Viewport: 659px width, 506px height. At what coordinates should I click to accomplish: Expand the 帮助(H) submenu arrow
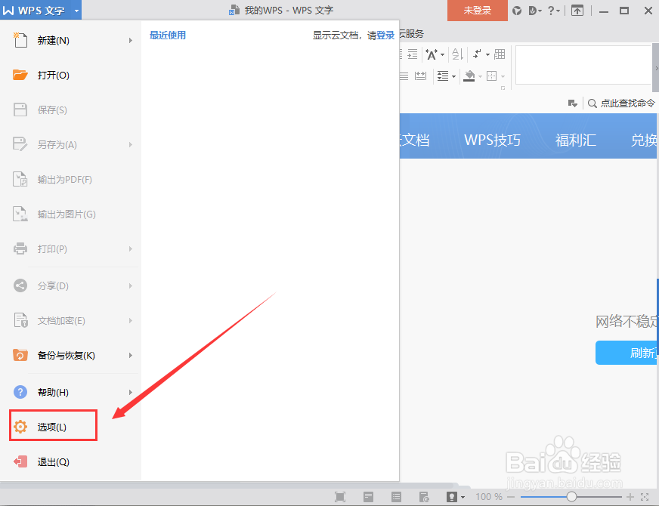[x=131, y=392]
